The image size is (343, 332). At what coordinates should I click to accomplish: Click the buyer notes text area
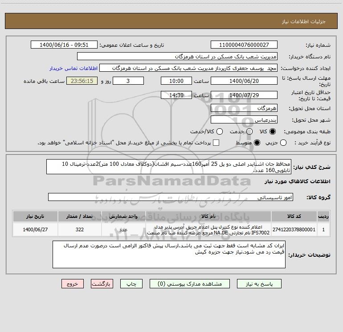coord(169,254)
